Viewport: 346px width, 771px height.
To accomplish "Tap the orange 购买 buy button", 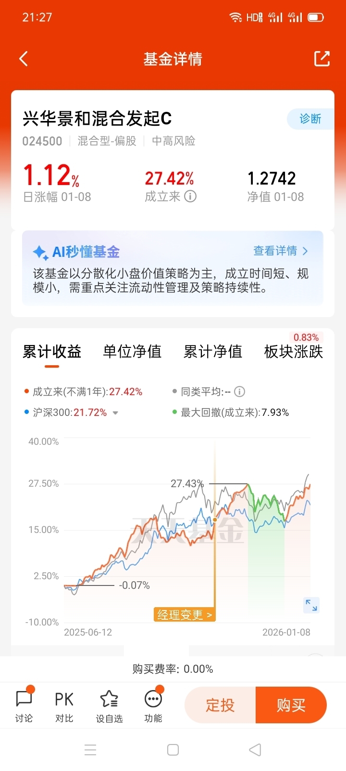I will [291, 705].
